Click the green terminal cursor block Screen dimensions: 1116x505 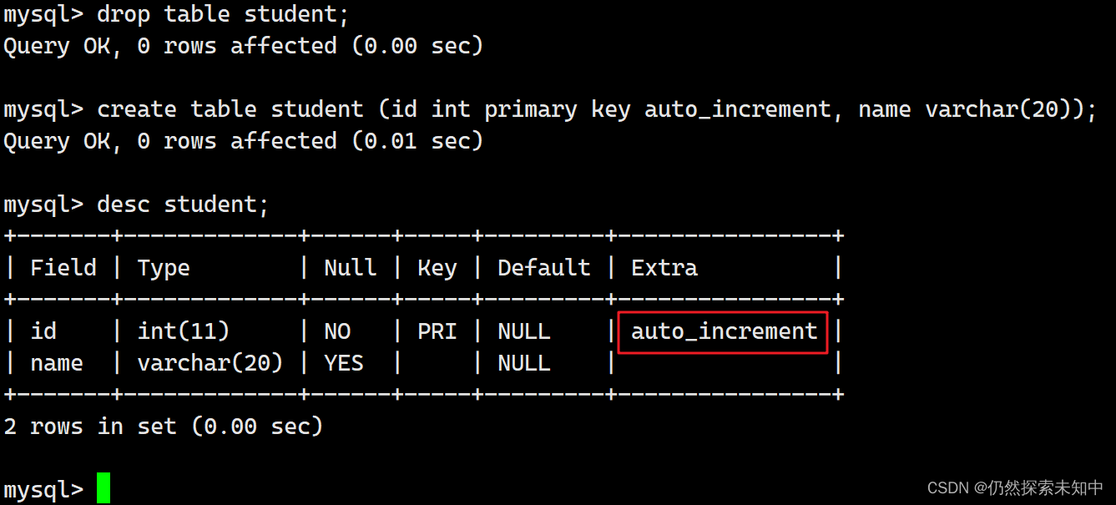click(x=103, y=487)
